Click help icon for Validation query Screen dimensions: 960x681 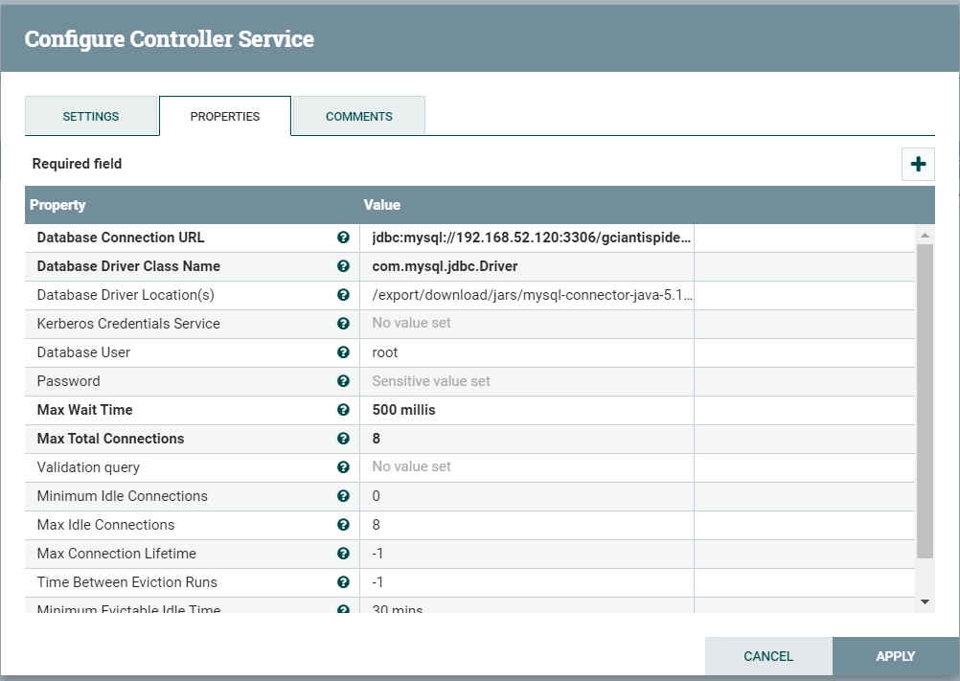tap(343, 467)
